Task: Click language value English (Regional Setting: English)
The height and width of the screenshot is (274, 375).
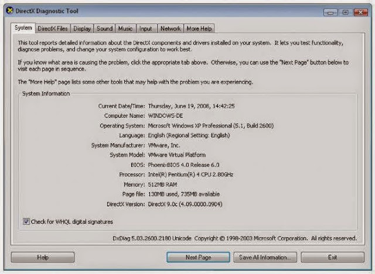Action: click(189, 135)
